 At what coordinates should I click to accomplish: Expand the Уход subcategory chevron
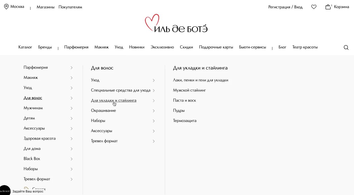click(x=154, y=80)
